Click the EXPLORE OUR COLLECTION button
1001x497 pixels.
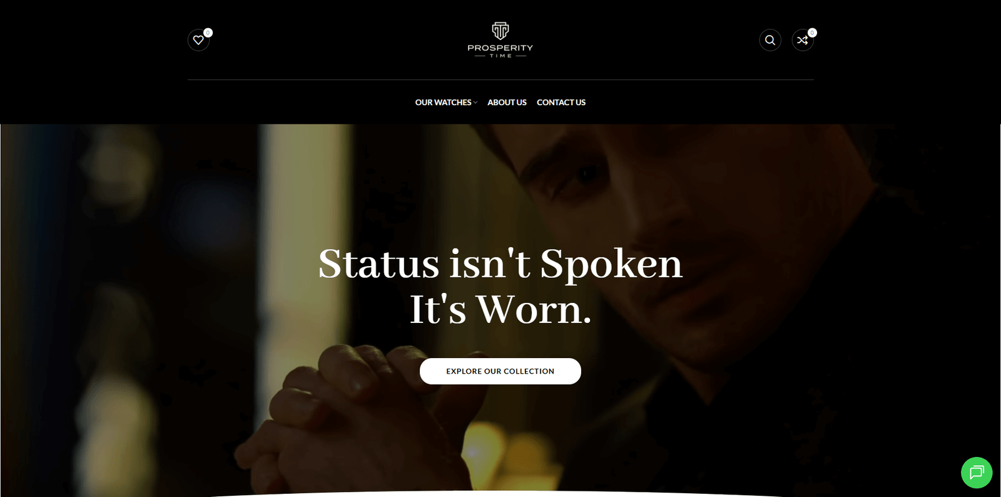click(x=500, y=371)
